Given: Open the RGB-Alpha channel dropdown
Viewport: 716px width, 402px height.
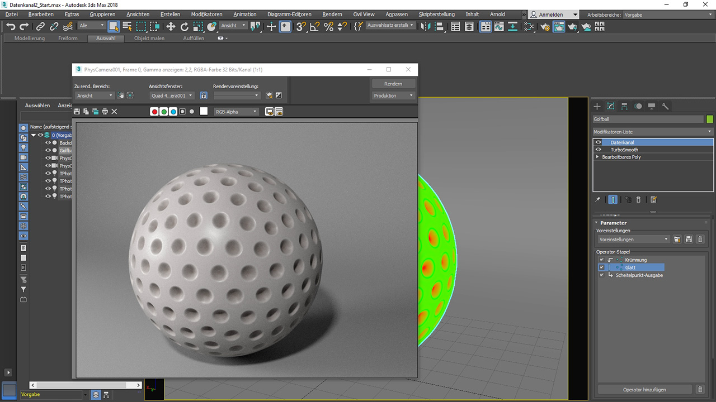Looking at the screenshot, I should pyautogui.click(x=255, y=112).
